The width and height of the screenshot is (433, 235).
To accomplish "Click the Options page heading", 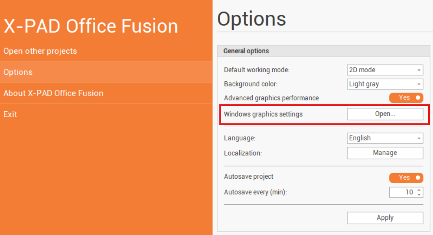I will 252,19.
